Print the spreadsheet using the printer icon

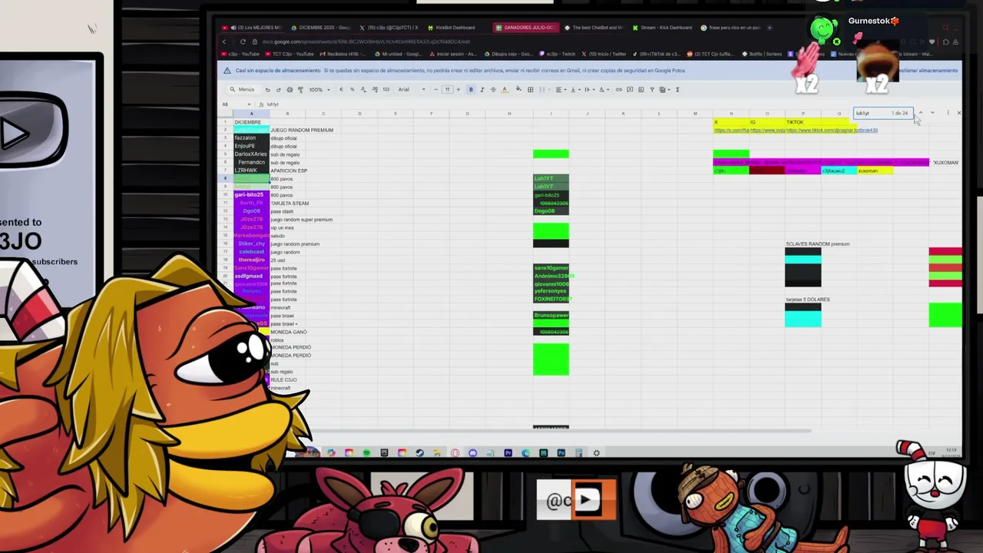click(x=290, y=89)
